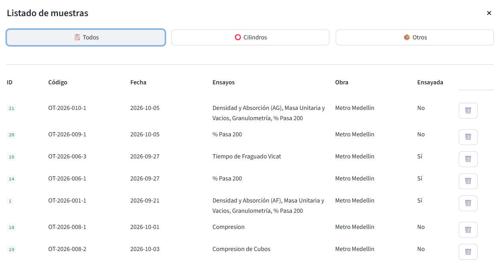Image resolution: width=501 pixels, height=264 pixels.
Task: Click the ID column header
Action: [9, 82]
